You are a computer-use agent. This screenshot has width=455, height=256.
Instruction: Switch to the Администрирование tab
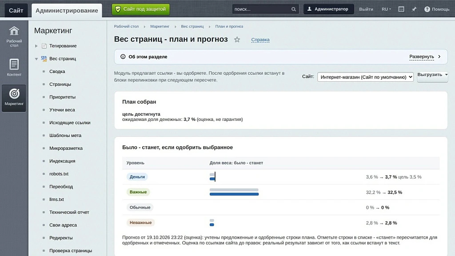coord(67,11)
